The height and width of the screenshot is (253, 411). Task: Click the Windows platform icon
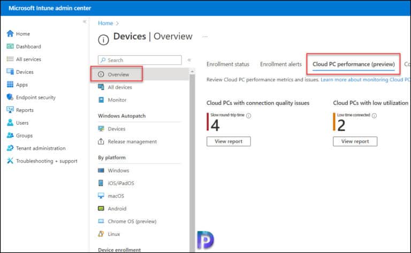point(101,170)
